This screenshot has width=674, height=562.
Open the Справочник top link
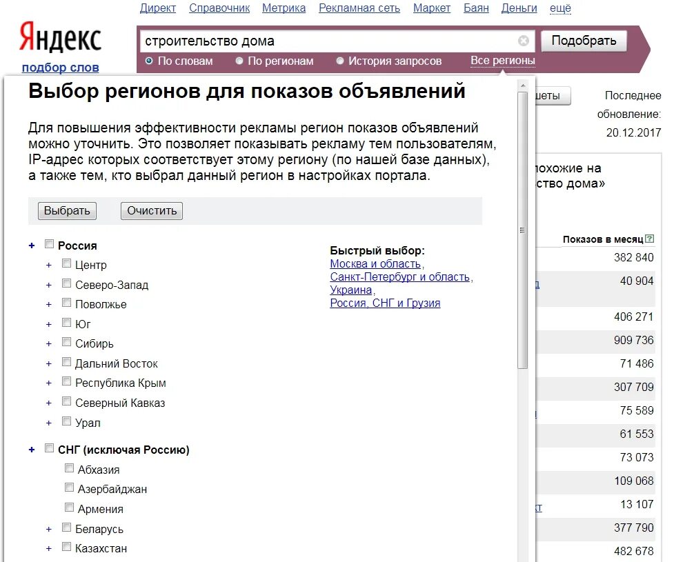click(x=219, y=8)
